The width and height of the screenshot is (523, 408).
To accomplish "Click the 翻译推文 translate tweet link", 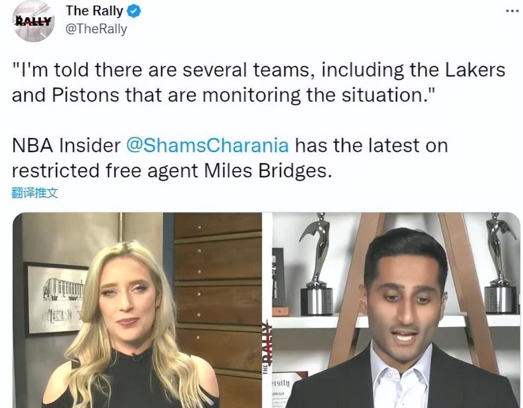I will coord(35,193).
